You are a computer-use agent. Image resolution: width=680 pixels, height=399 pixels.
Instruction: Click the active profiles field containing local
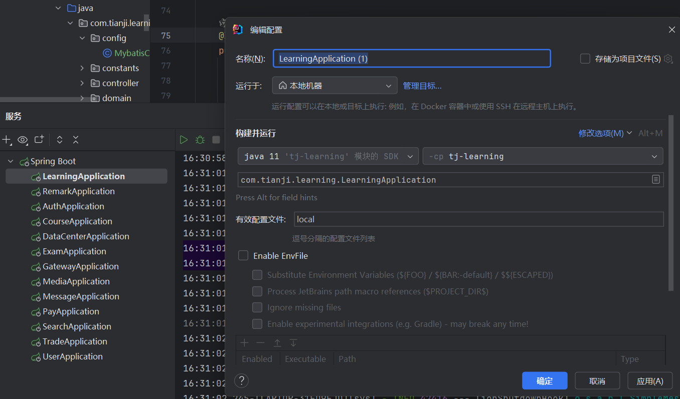[x=478, y=219]
